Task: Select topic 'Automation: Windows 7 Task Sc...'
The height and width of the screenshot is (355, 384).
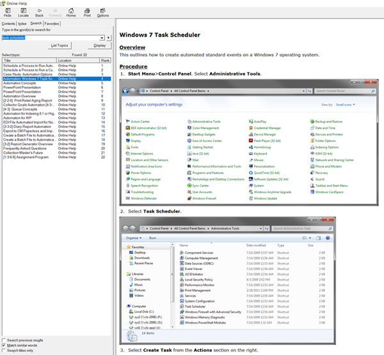Action: click(x=57, y=79)
